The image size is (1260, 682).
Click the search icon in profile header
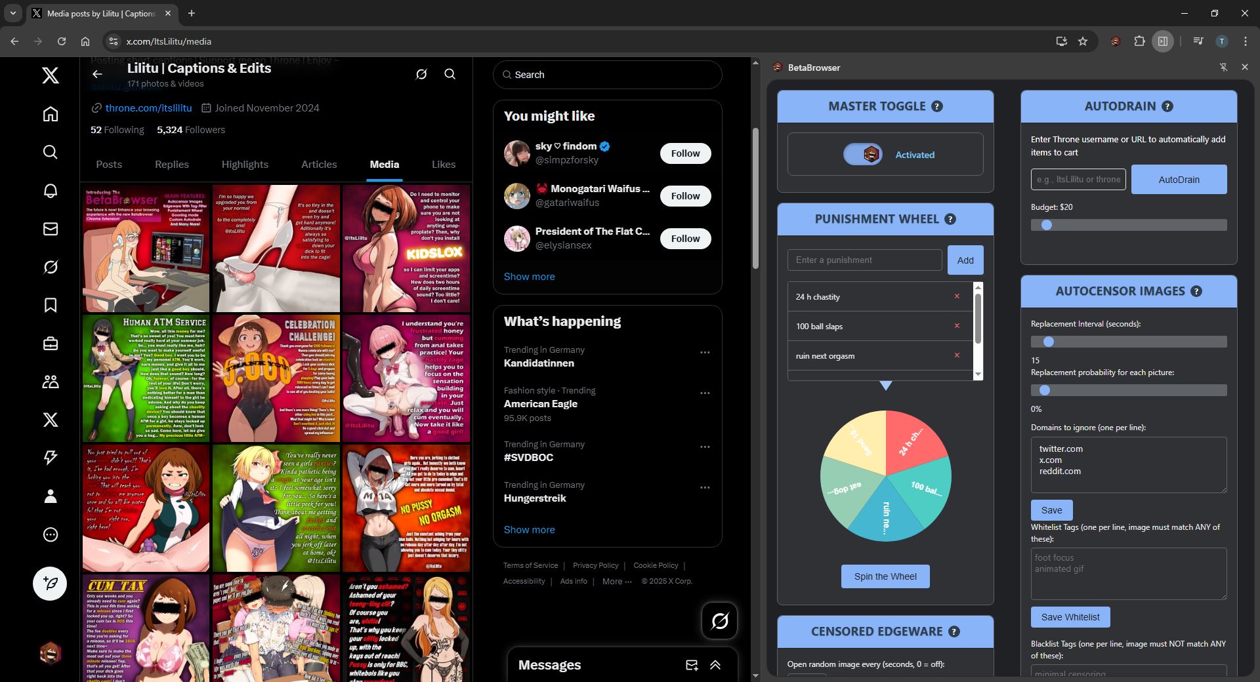coord(450,74)
